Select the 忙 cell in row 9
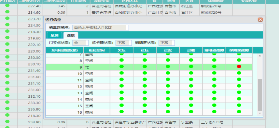 (97, 67)
